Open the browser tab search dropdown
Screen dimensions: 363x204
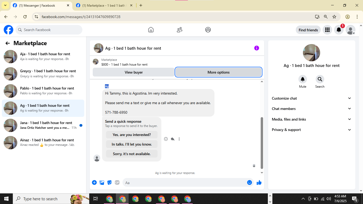coord(5,5)
